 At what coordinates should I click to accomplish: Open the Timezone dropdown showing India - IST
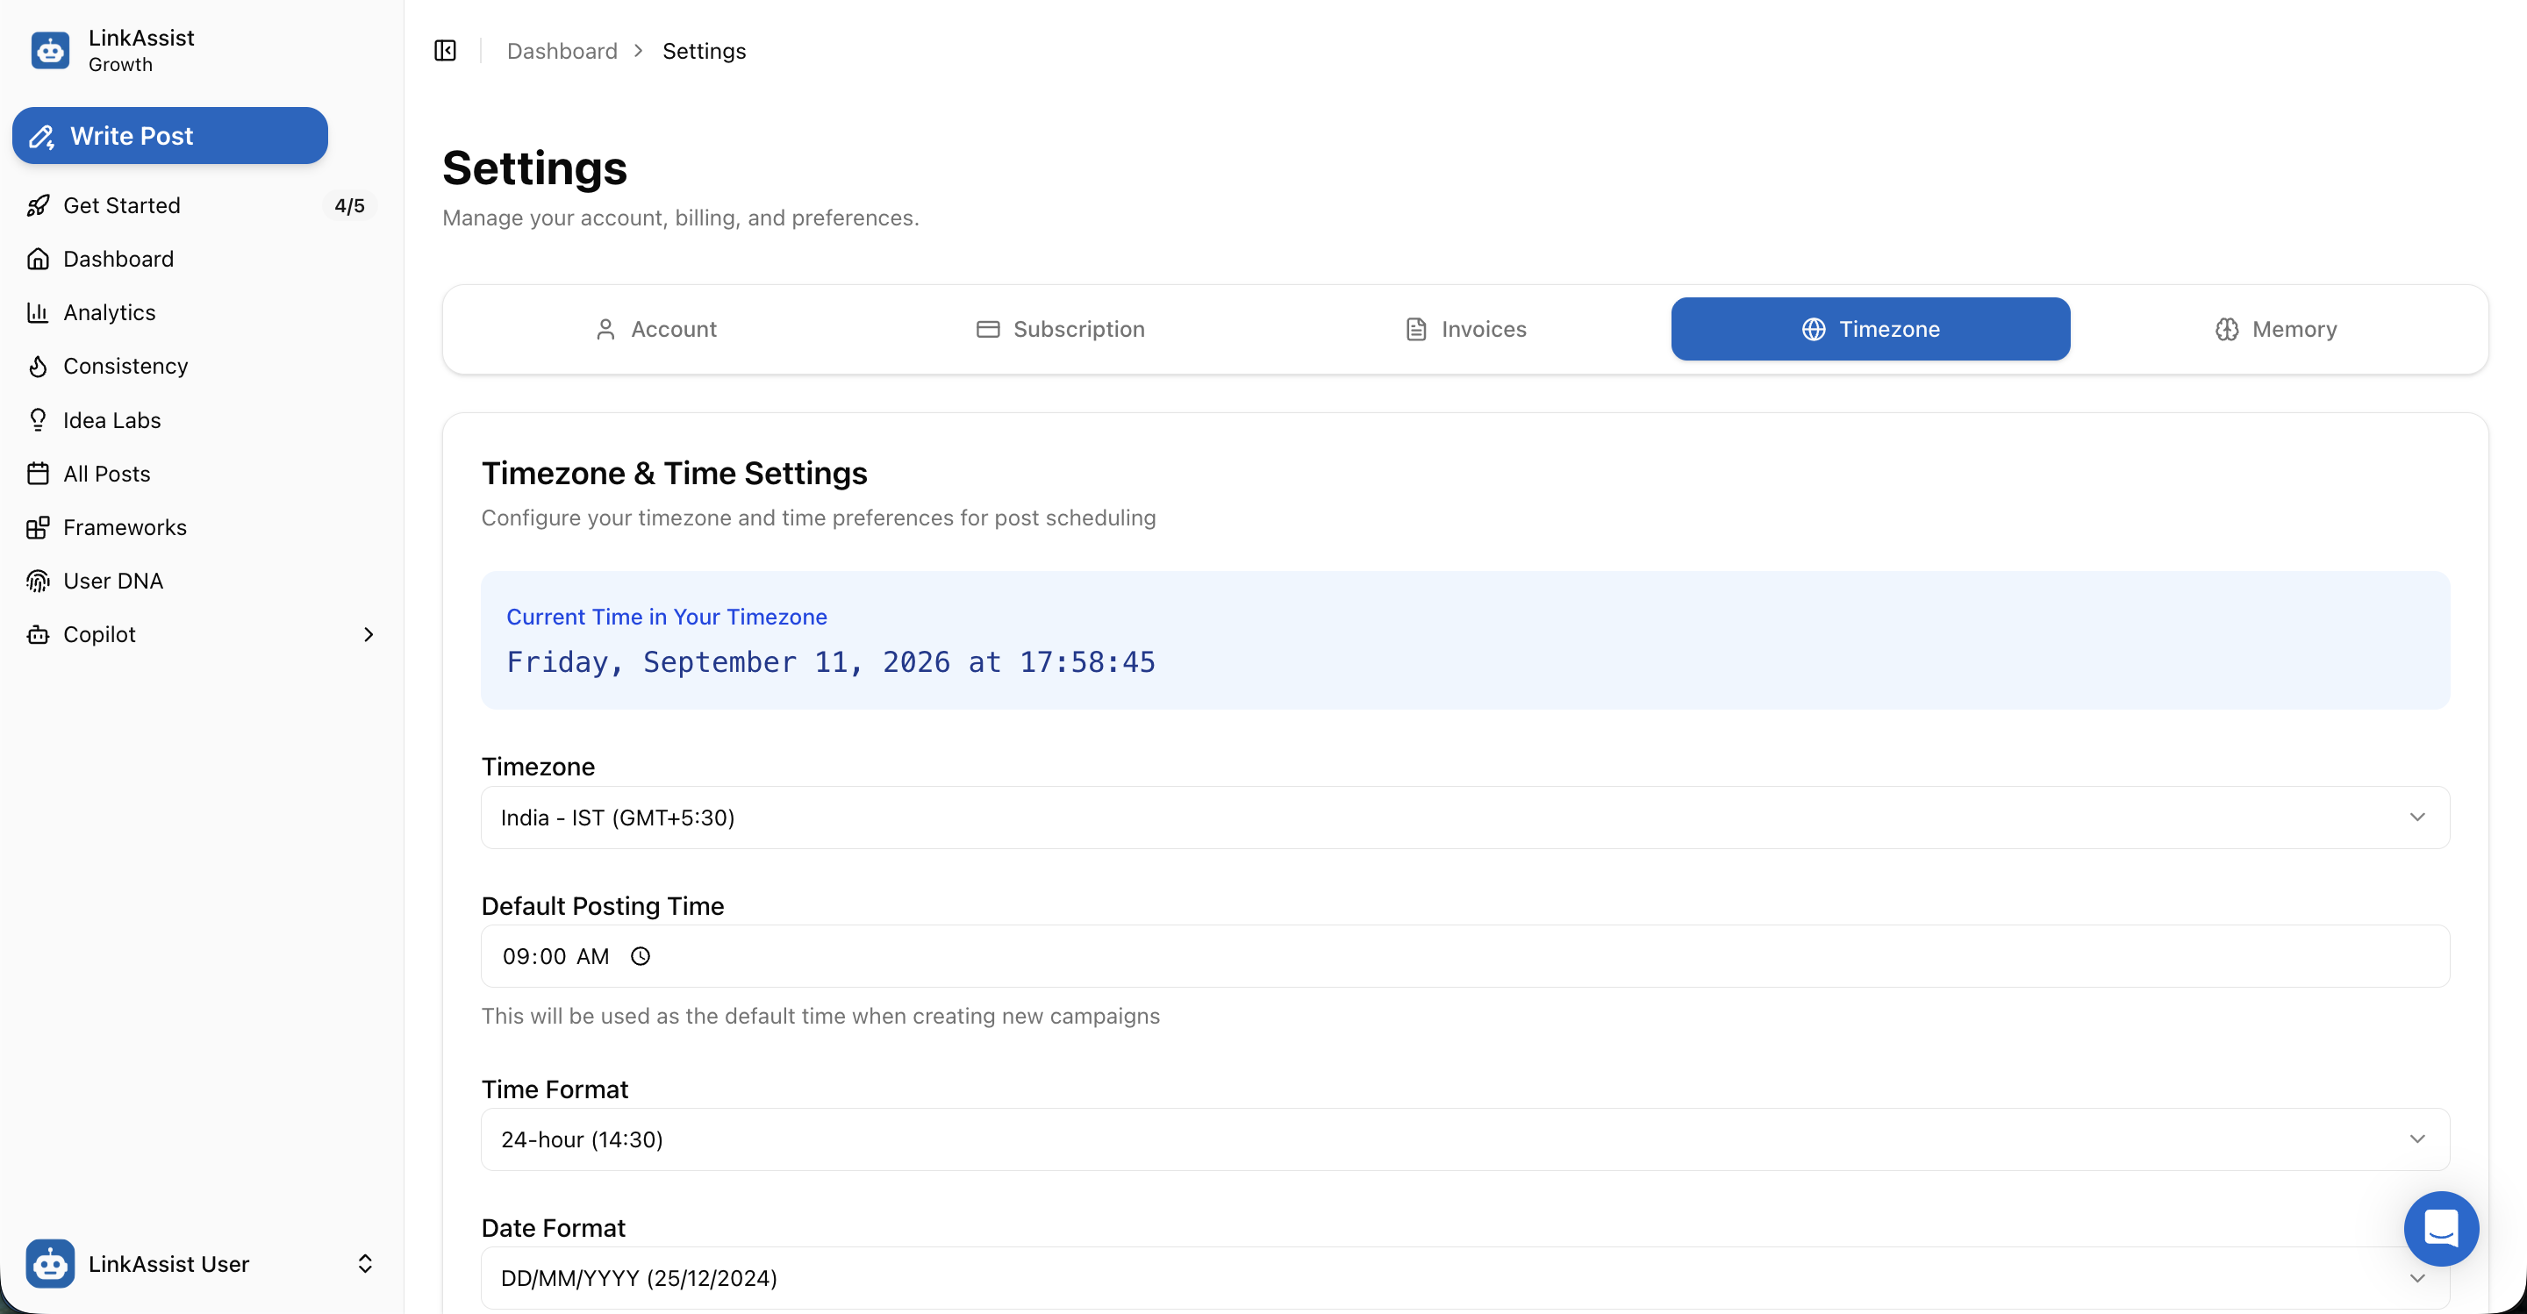1464,817
